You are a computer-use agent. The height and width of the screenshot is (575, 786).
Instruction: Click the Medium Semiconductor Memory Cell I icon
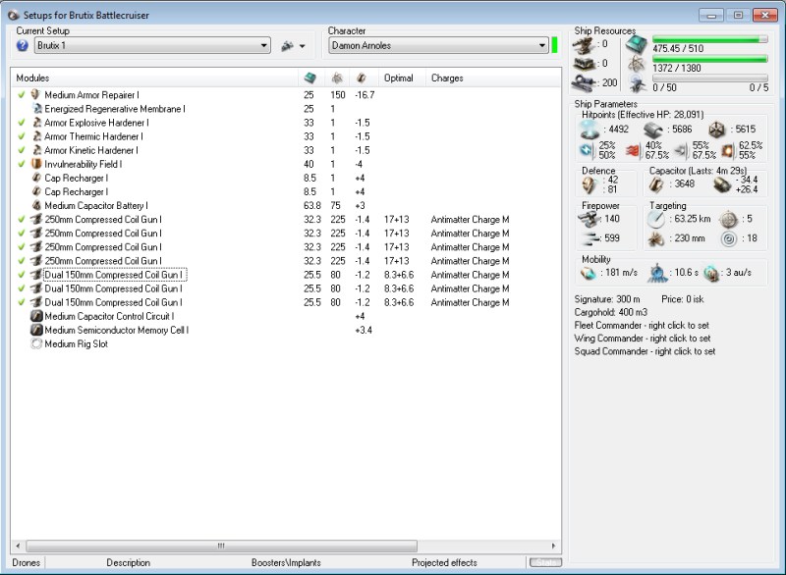click(x=36, y=330)
